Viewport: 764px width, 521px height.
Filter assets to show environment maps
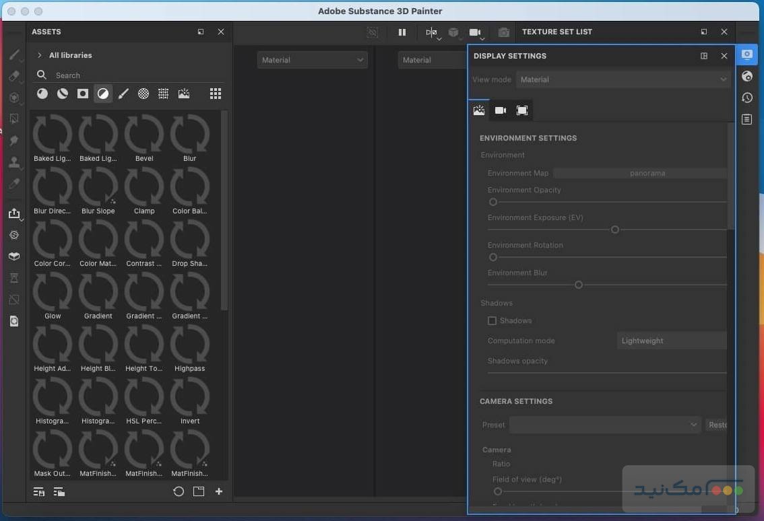coord(183,94)
